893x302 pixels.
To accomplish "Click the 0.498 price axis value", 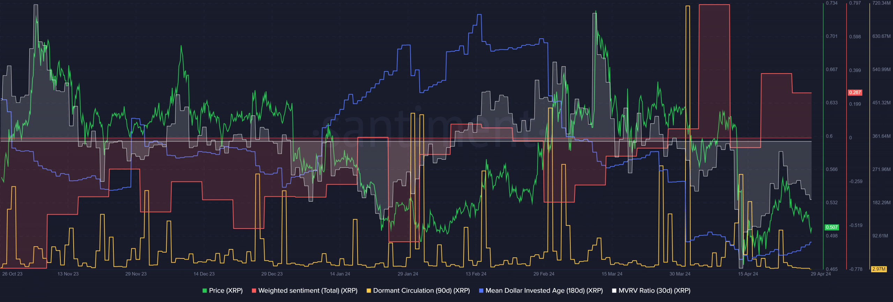I will [832, 236].
